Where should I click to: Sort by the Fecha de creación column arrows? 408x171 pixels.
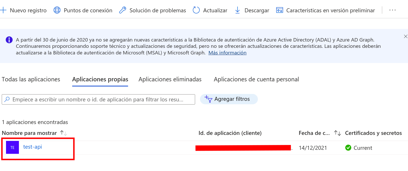coord(338,133)
